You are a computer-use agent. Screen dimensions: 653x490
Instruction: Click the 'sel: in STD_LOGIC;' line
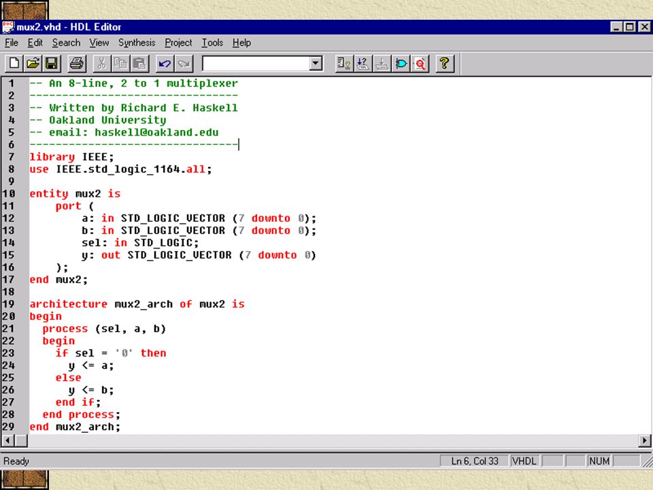pyautogui.click(x=140, y=242)
